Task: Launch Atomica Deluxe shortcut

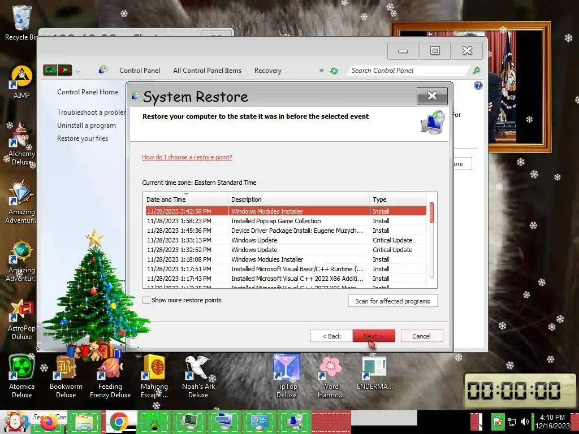Action: click(x=21, y=377)
